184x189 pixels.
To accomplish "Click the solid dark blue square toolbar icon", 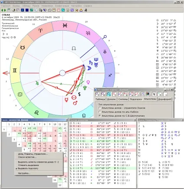I will point(27,10).
